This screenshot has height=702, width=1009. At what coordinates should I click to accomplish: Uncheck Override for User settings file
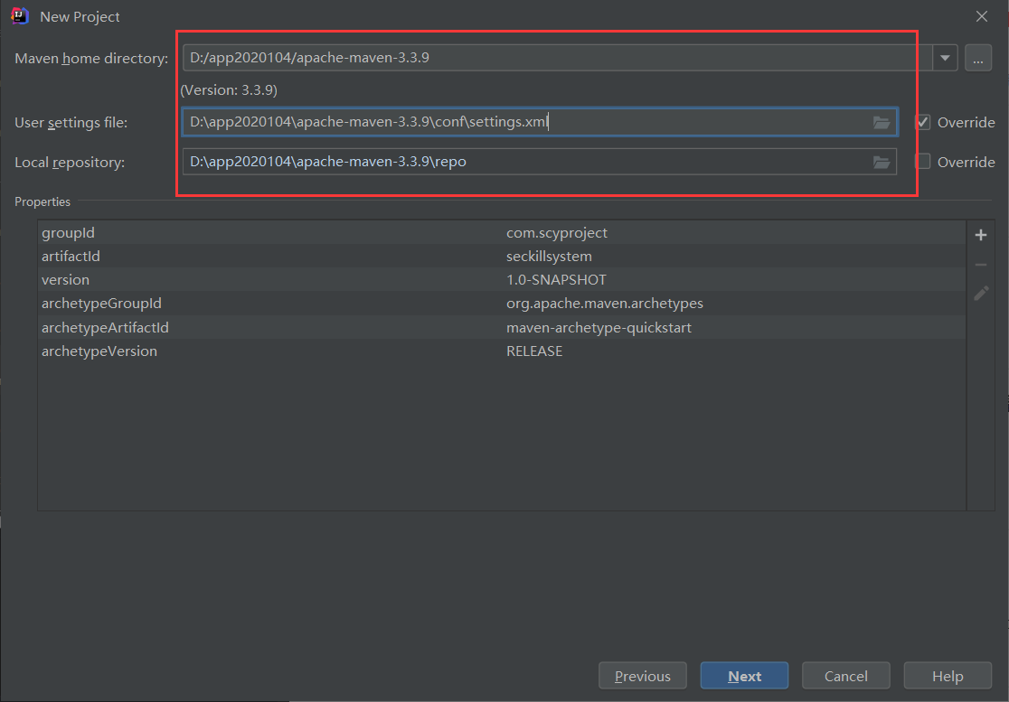[923, 122]
